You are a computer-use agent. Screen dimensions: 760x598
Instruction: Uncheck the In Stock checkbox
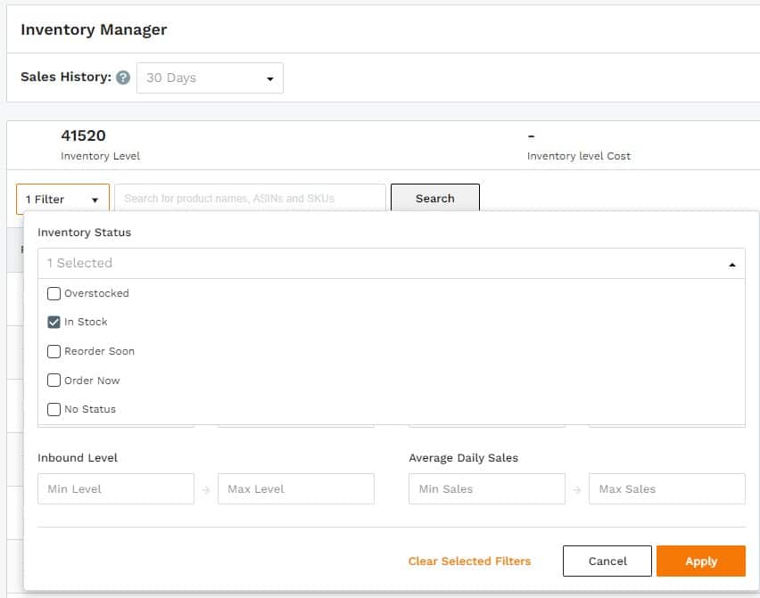54,322
